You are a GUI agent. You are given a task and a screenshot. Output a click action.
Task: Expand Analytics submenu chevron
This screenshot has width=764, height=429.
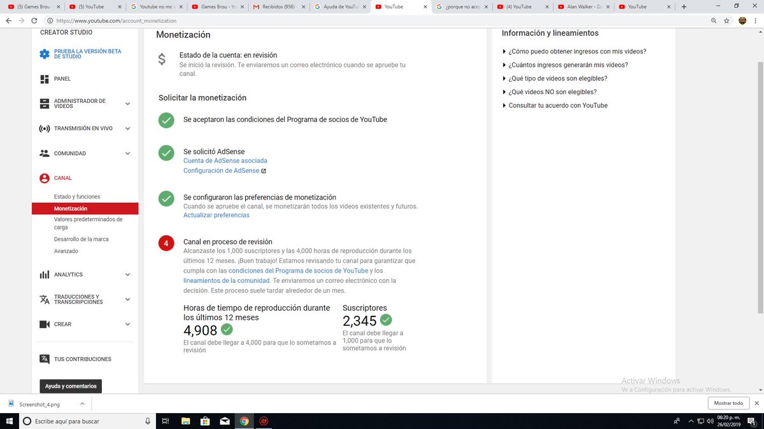[x=127, y=275]
